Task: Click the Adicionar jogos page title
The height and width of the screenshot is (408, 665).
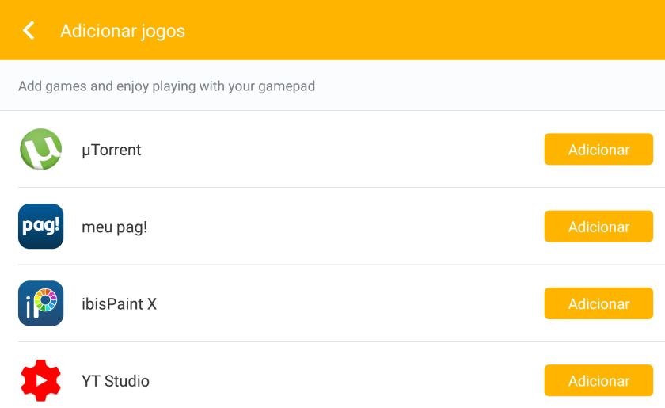Action: point(123,31)
